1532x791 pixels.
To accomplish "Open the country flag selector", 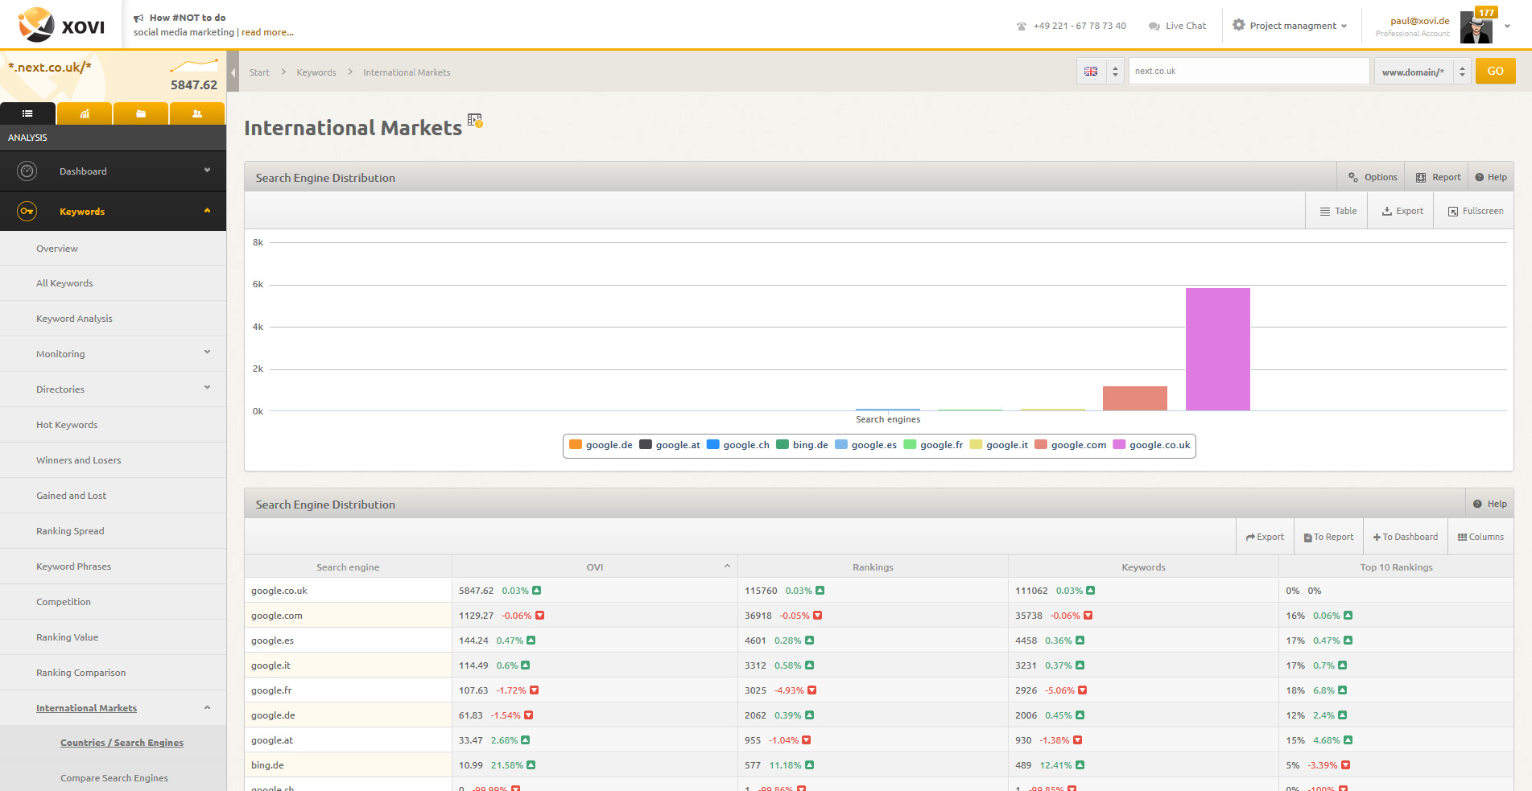I will pyautogui.click(x=1100, y=71).
